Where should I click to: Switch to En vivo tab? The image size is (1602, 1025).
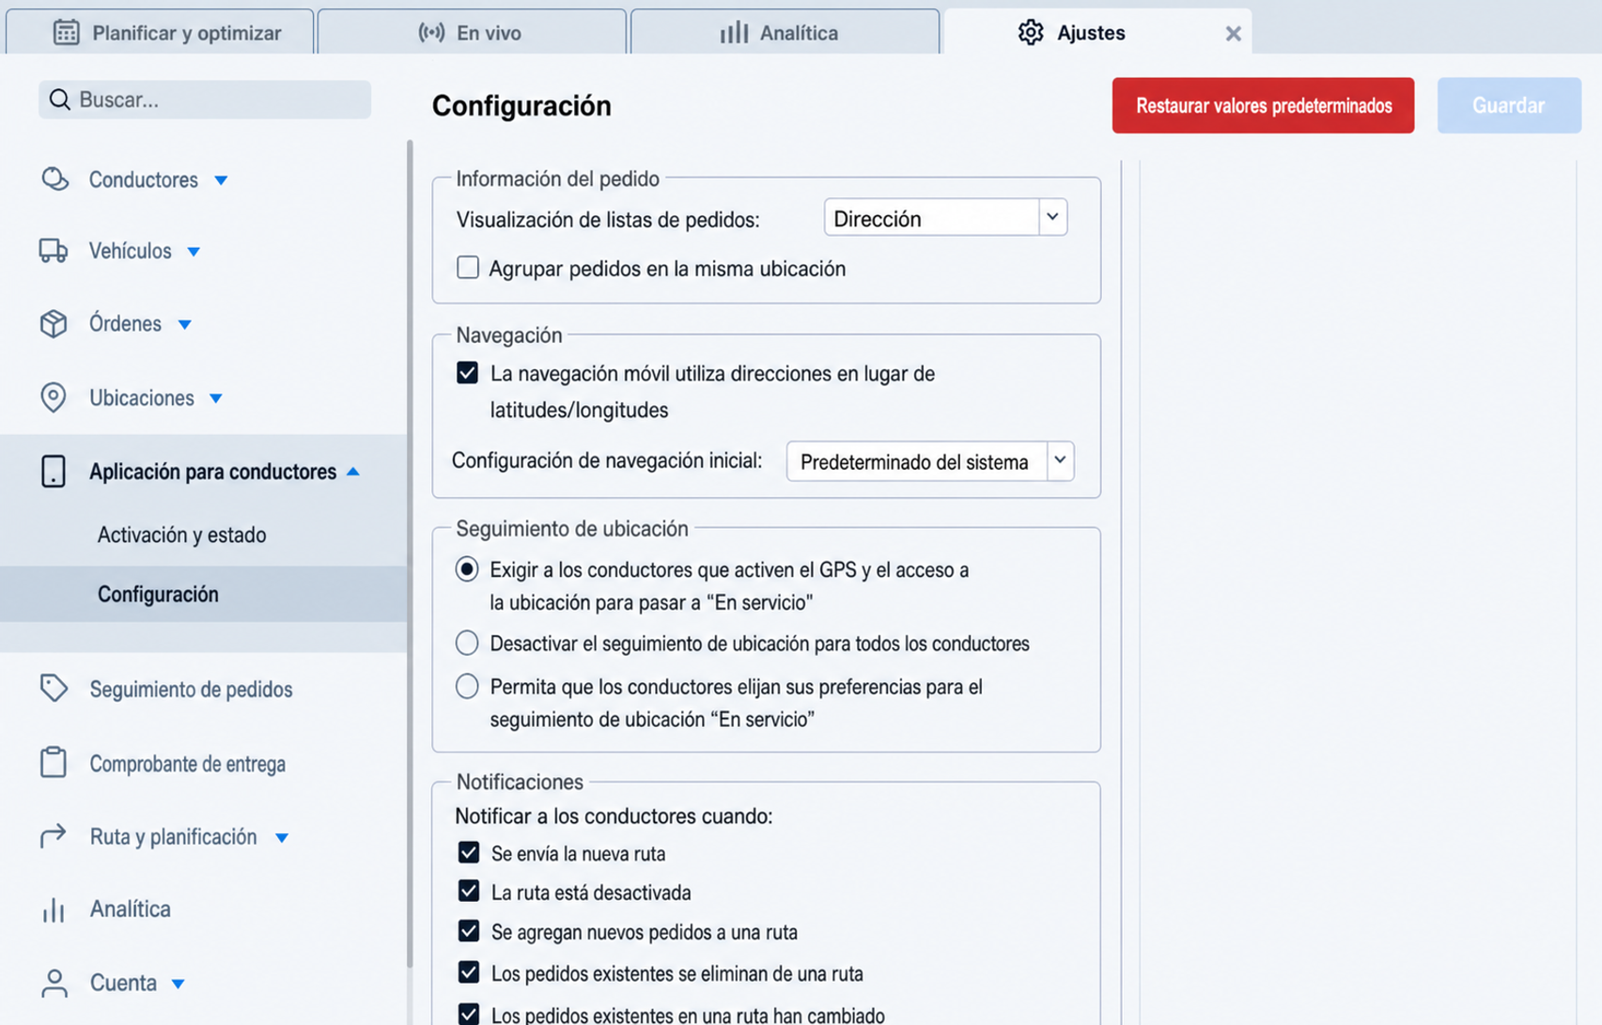(x=472, y=32)
